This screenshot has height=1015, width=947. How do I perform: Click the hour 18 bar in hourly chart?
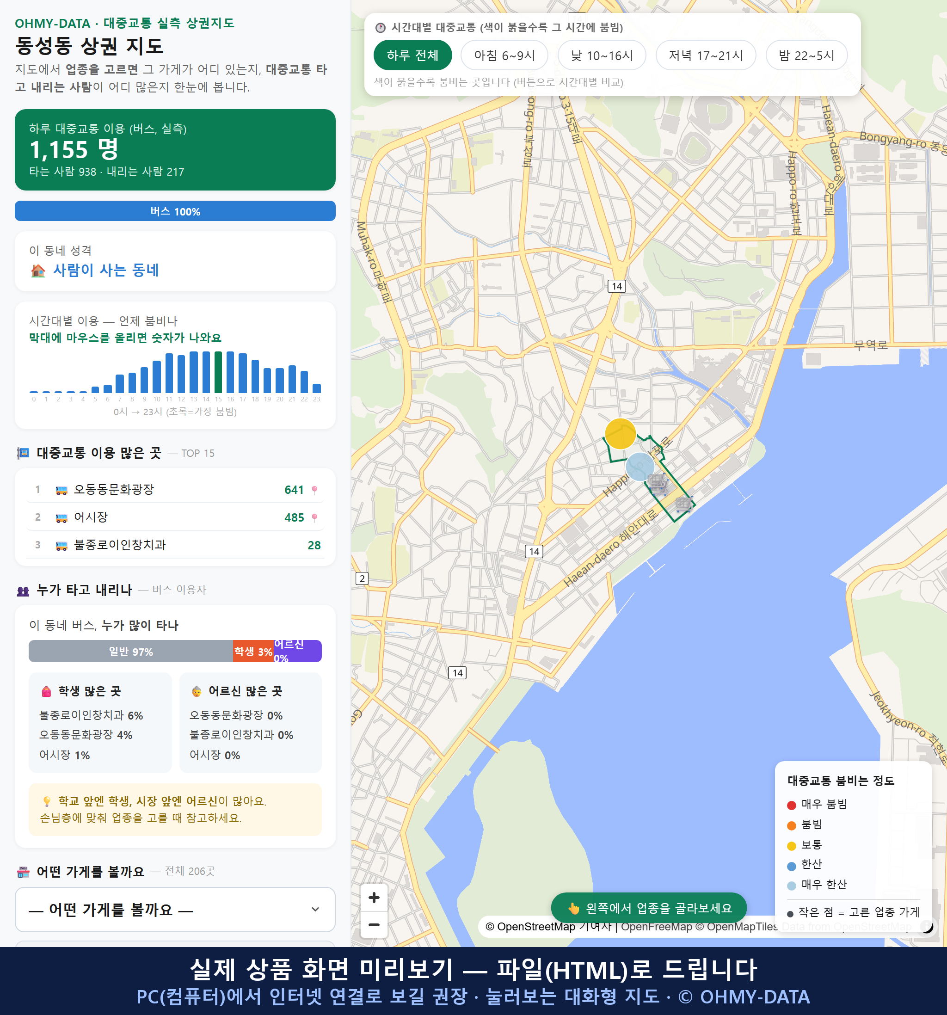click(x=255, y=376)
